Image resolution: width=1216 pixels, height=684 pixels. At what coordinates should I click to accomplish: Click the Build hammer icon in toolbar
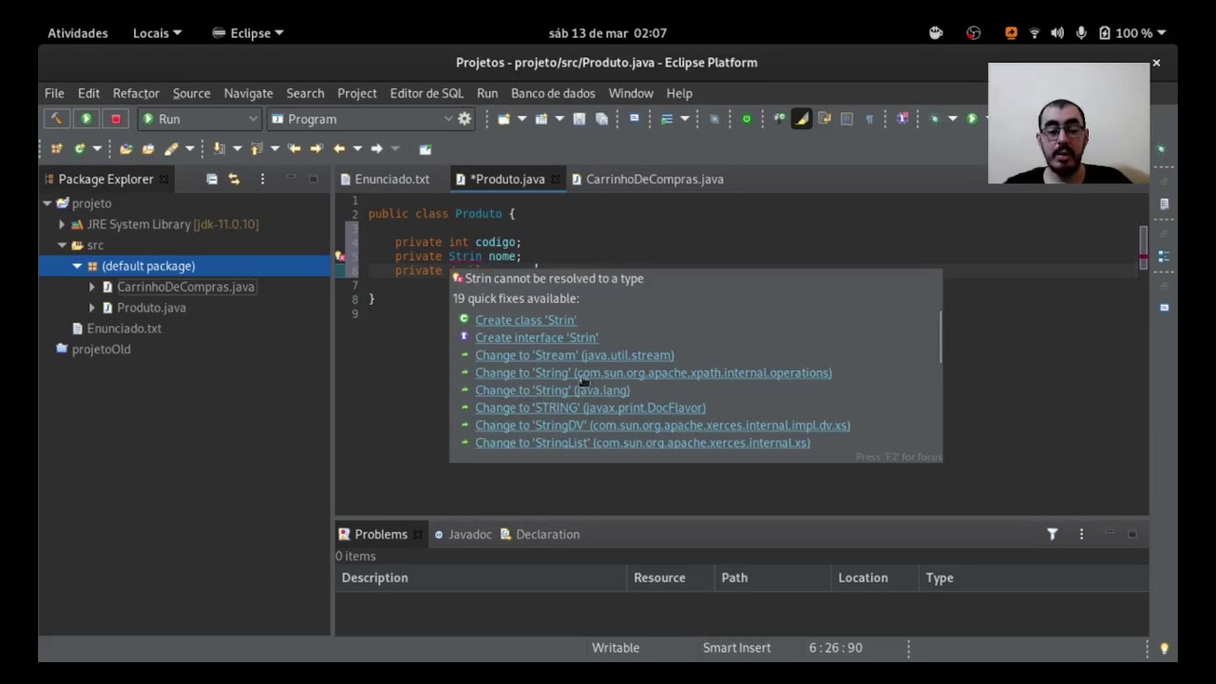pos(57,119)
